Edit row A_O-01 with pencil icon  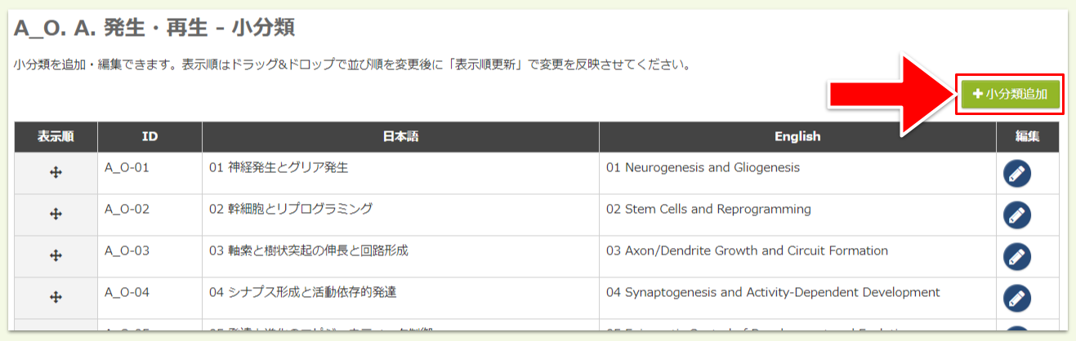[1016, 174]
